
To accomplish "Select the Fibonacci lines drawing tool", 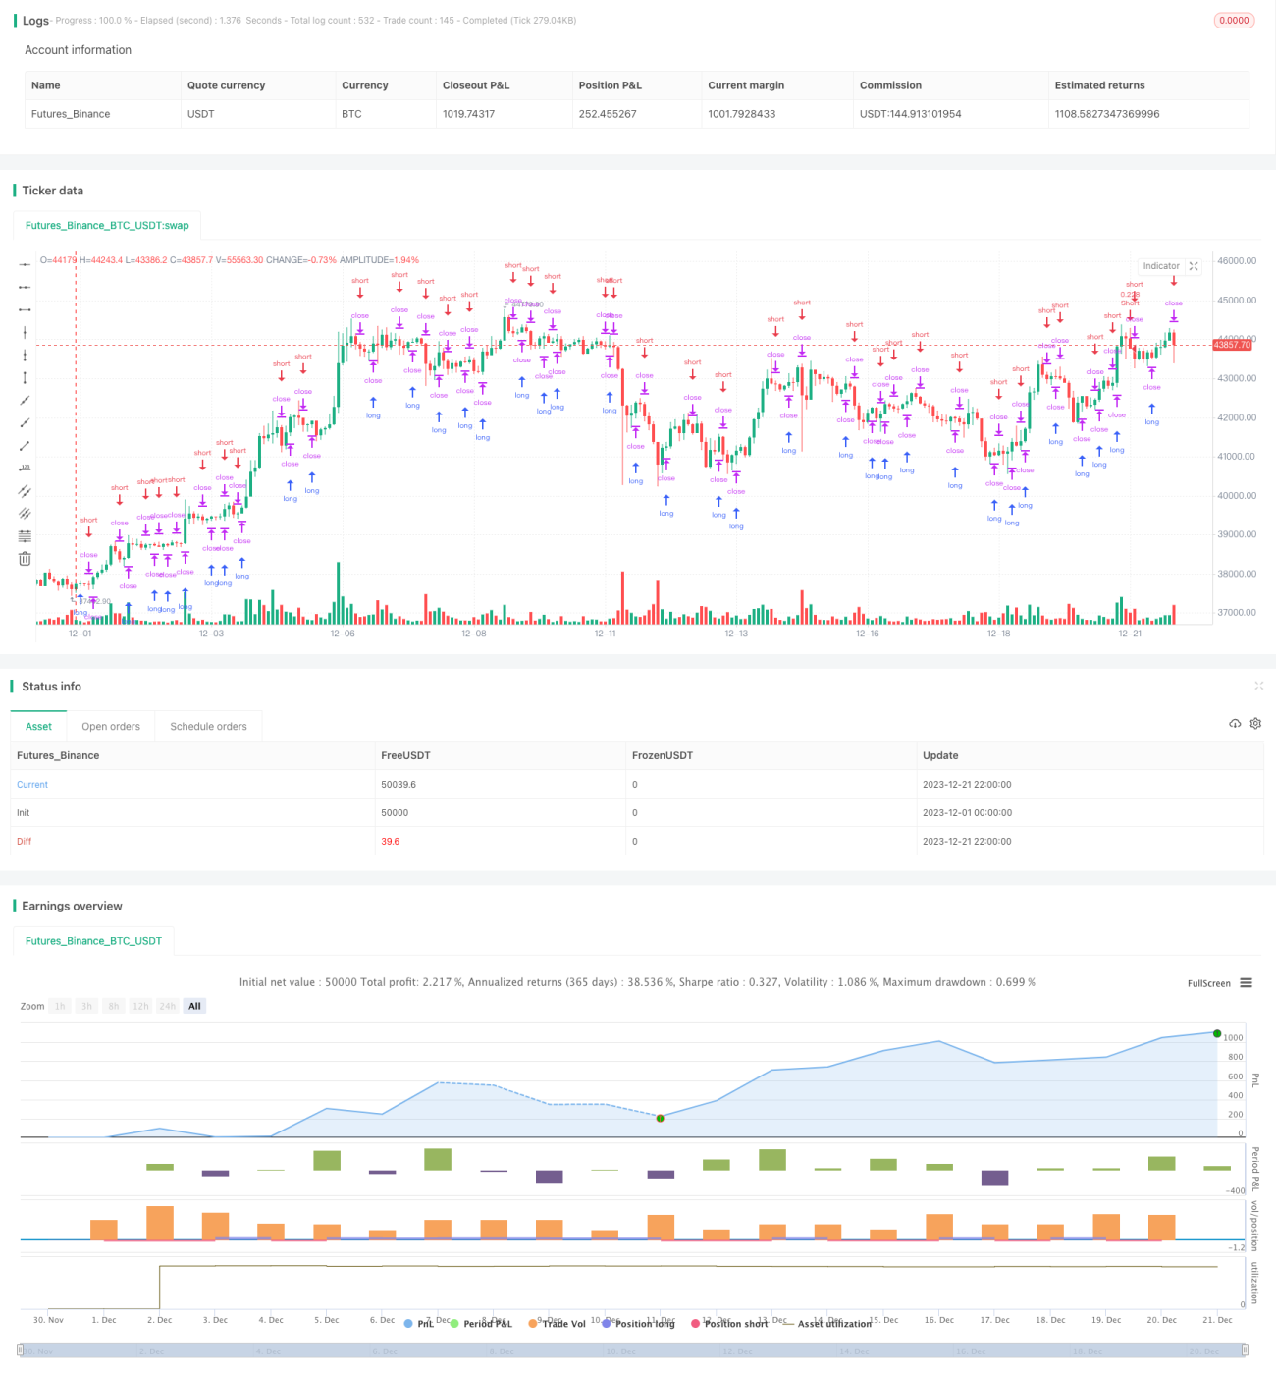I will (25, 535).
